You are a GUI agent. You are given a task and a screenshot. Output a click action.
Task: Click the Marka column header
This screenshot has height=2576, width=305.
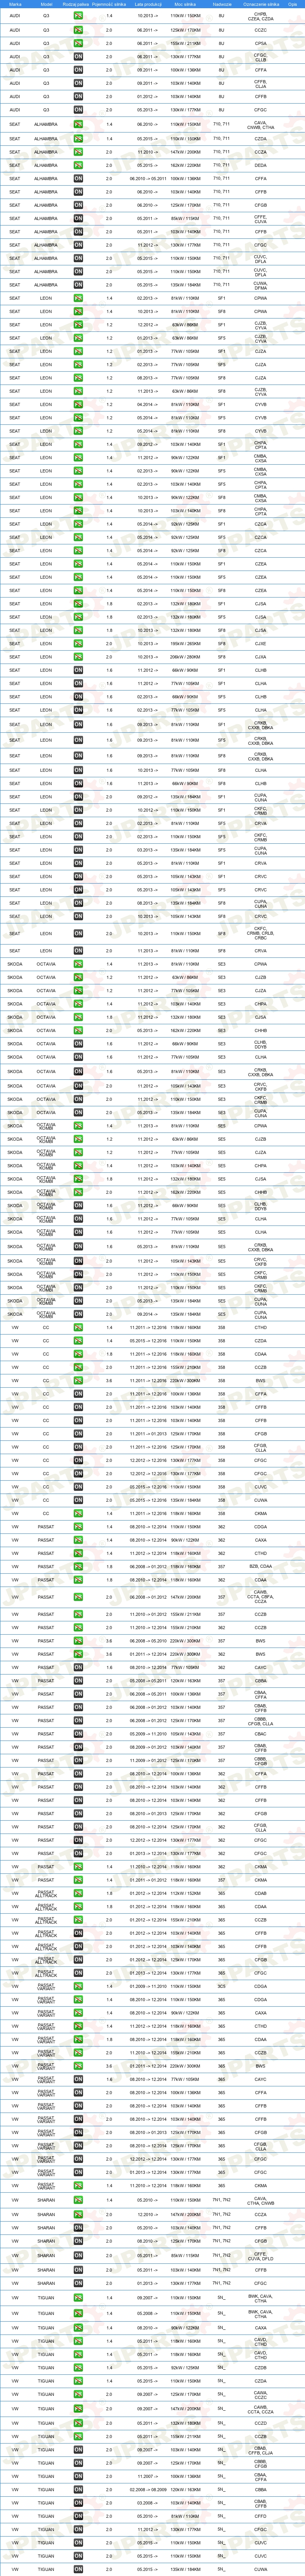pos(15,5)
